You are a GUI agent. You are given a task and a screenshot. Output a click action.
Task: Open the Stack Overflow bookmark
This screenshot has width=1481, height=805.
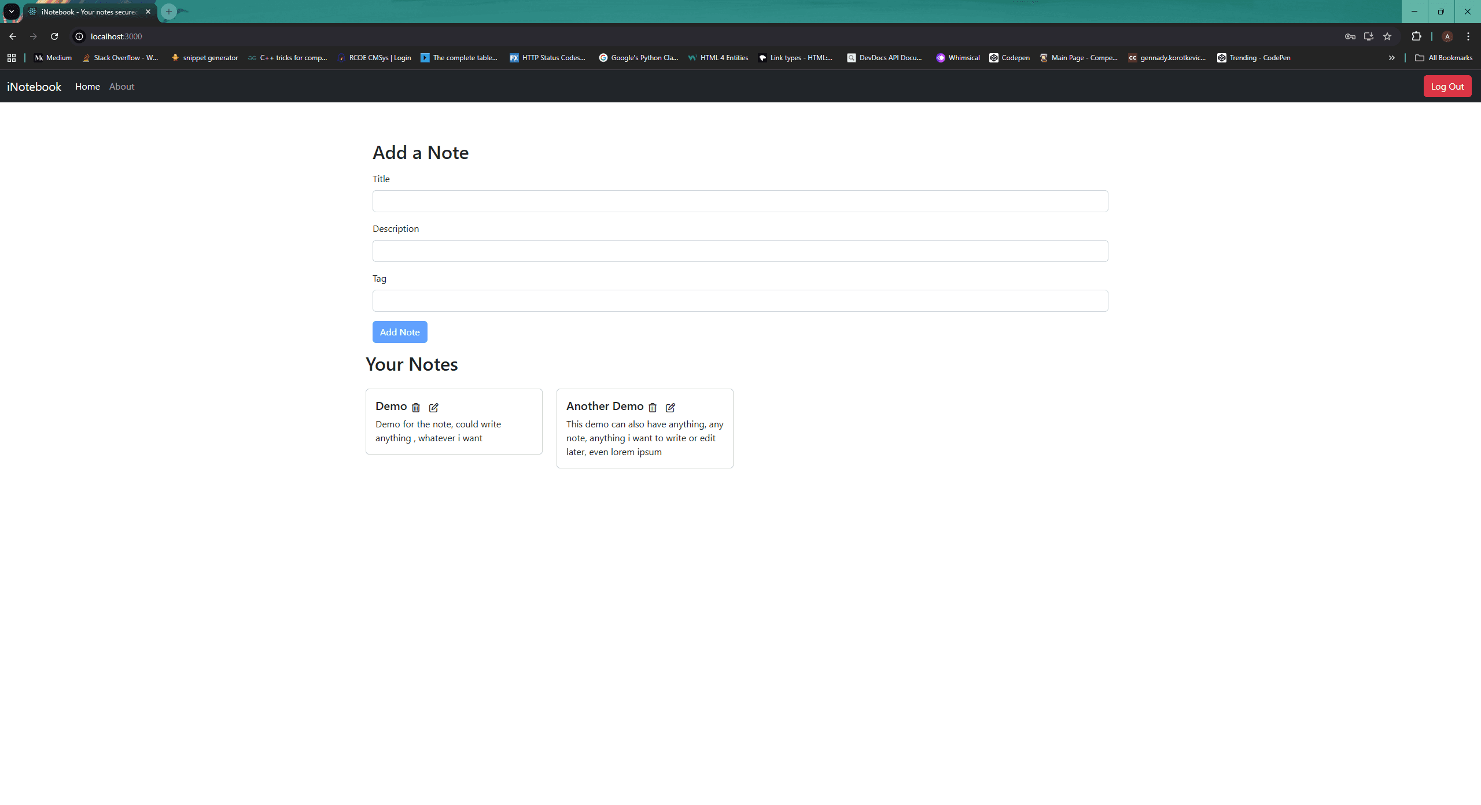click(x=120, y=58)
